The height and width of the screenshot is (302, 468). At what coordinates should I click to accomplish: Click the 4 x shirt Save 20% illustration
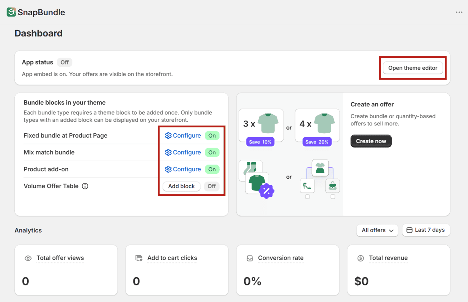(317, 128)
